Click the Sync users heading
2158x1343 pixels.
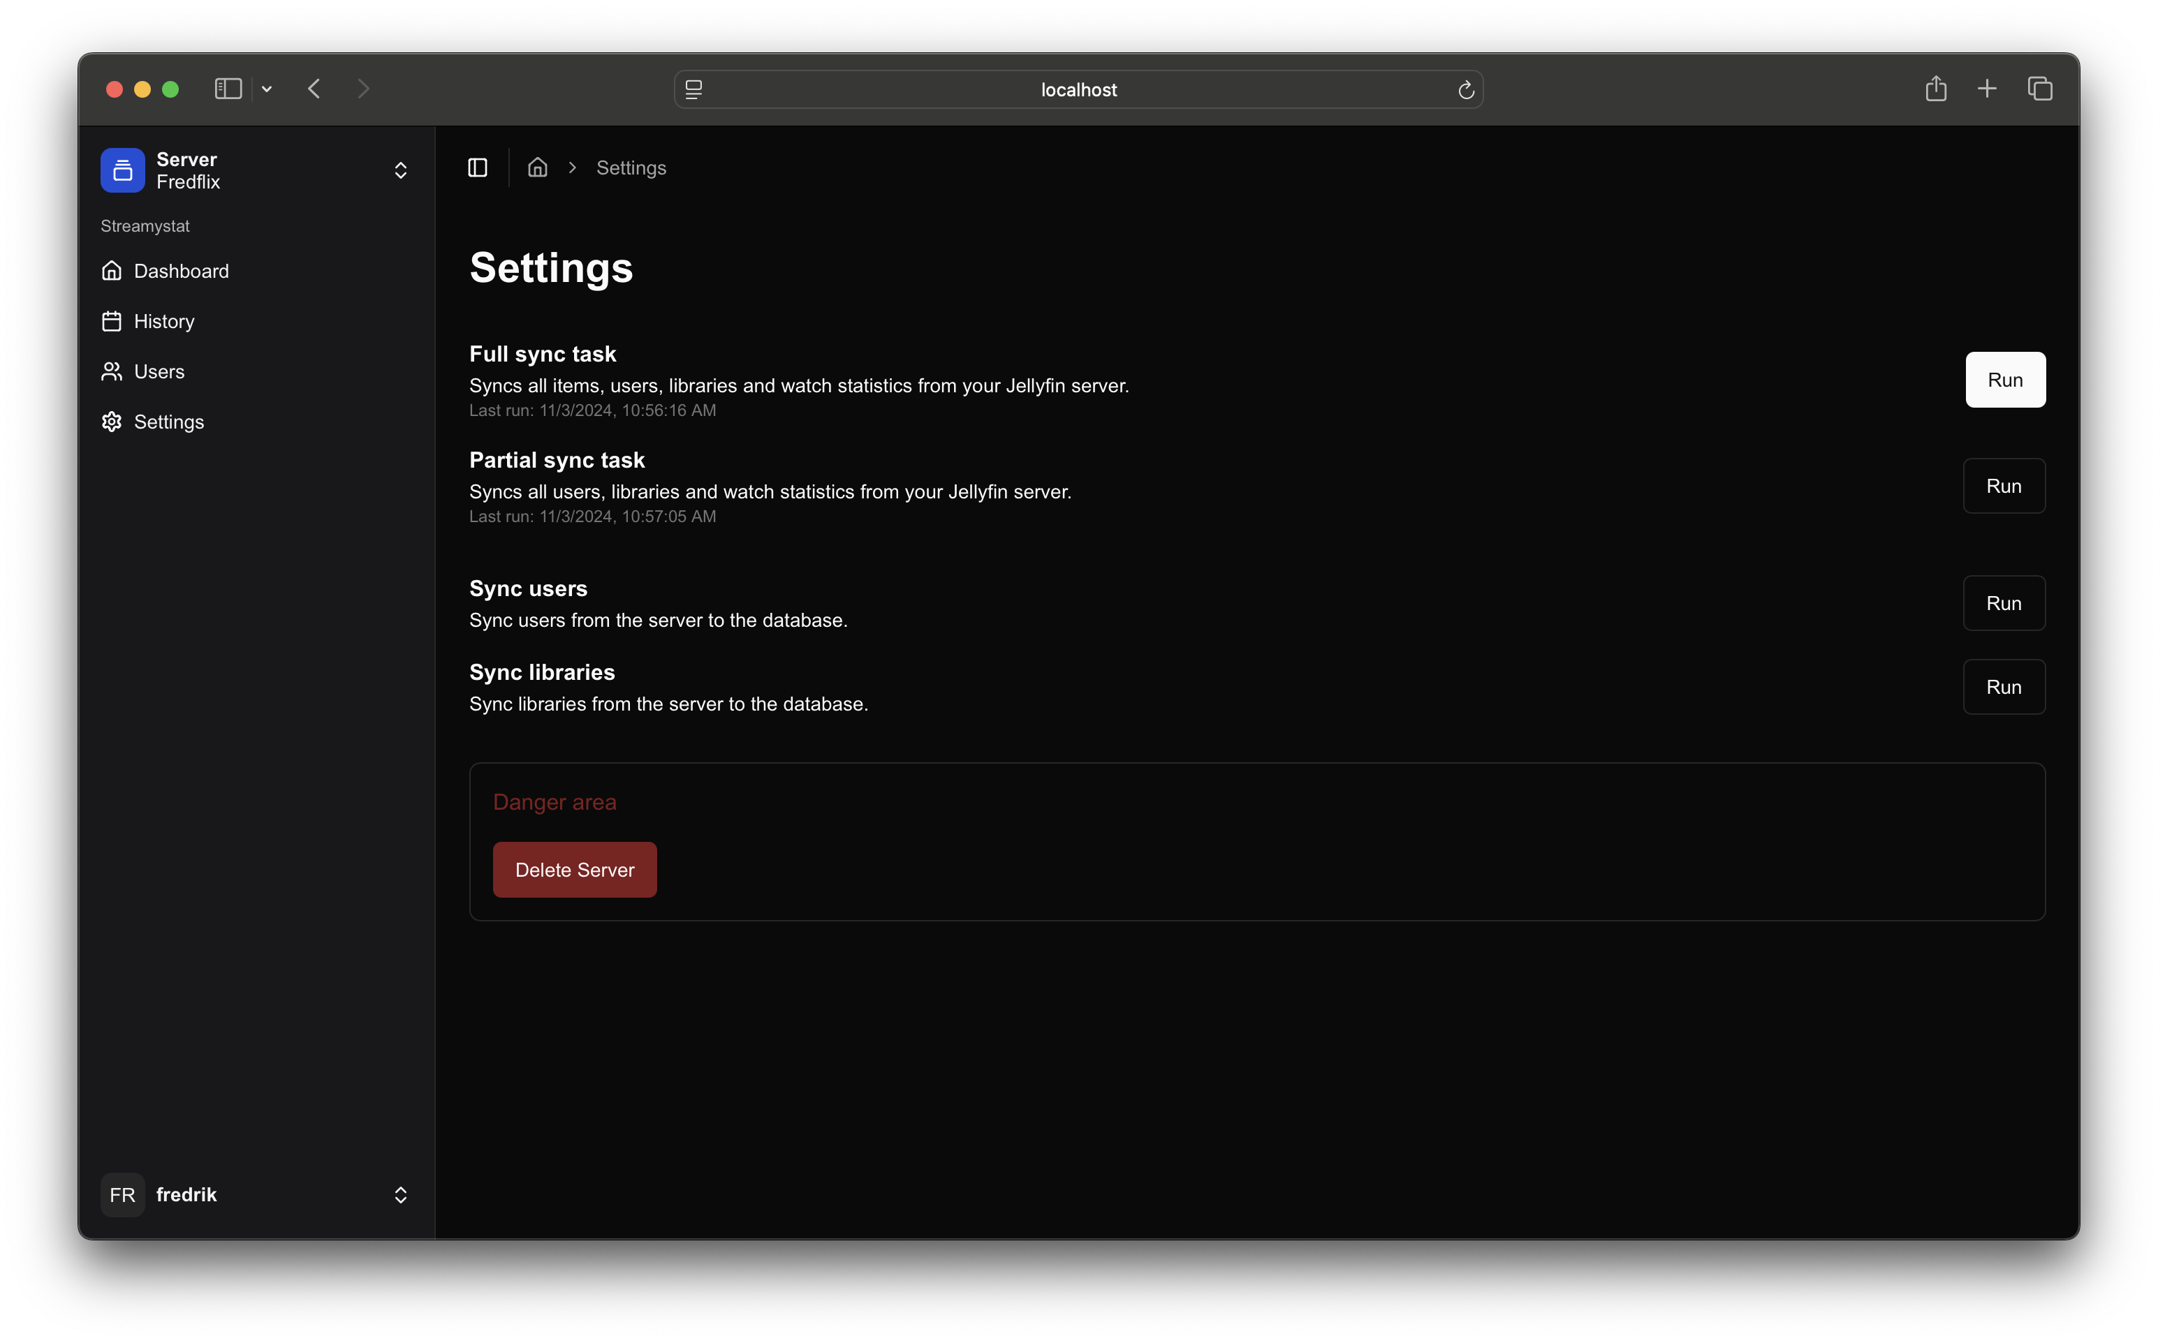[529, 588]
